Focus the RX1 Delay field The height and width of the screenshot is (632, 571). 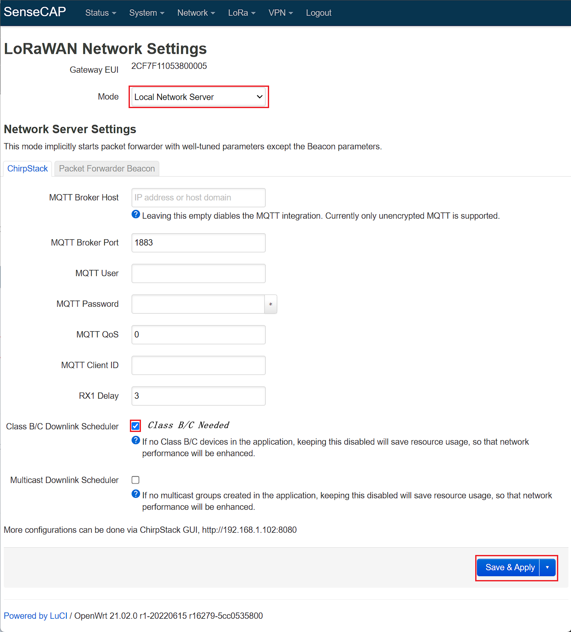(198, 396)
